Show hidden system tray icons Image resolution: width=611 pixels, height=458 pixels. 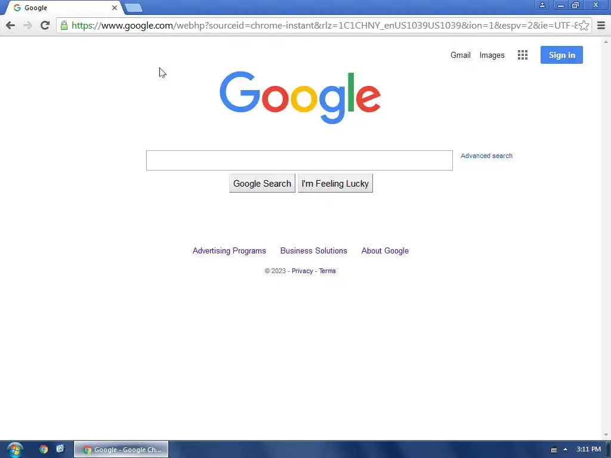(566, 450)
